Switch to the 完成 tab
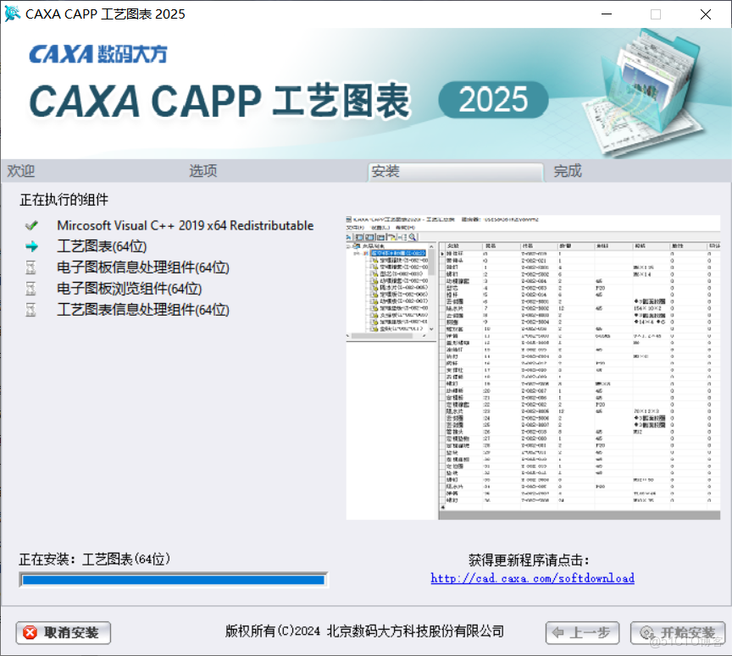This screenshot has height=656, width=732. coord(568,171)
